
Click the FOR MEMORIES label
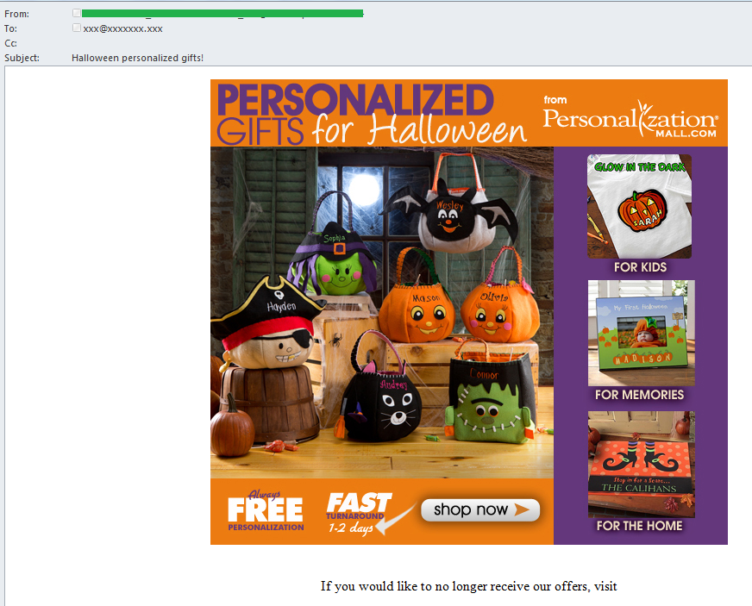tap(639, 395)
